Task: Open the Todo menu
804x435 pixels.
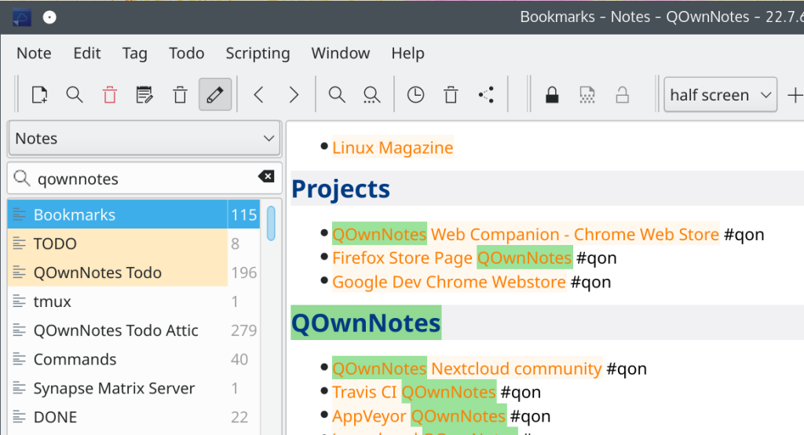Action: coord(186,53)
